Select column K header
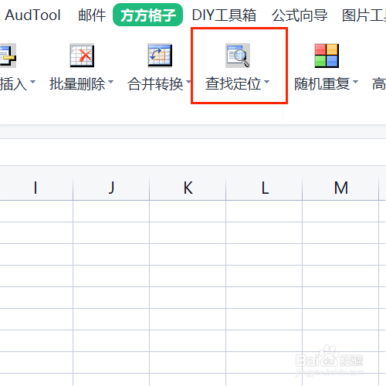 click(x=188, y=188)
